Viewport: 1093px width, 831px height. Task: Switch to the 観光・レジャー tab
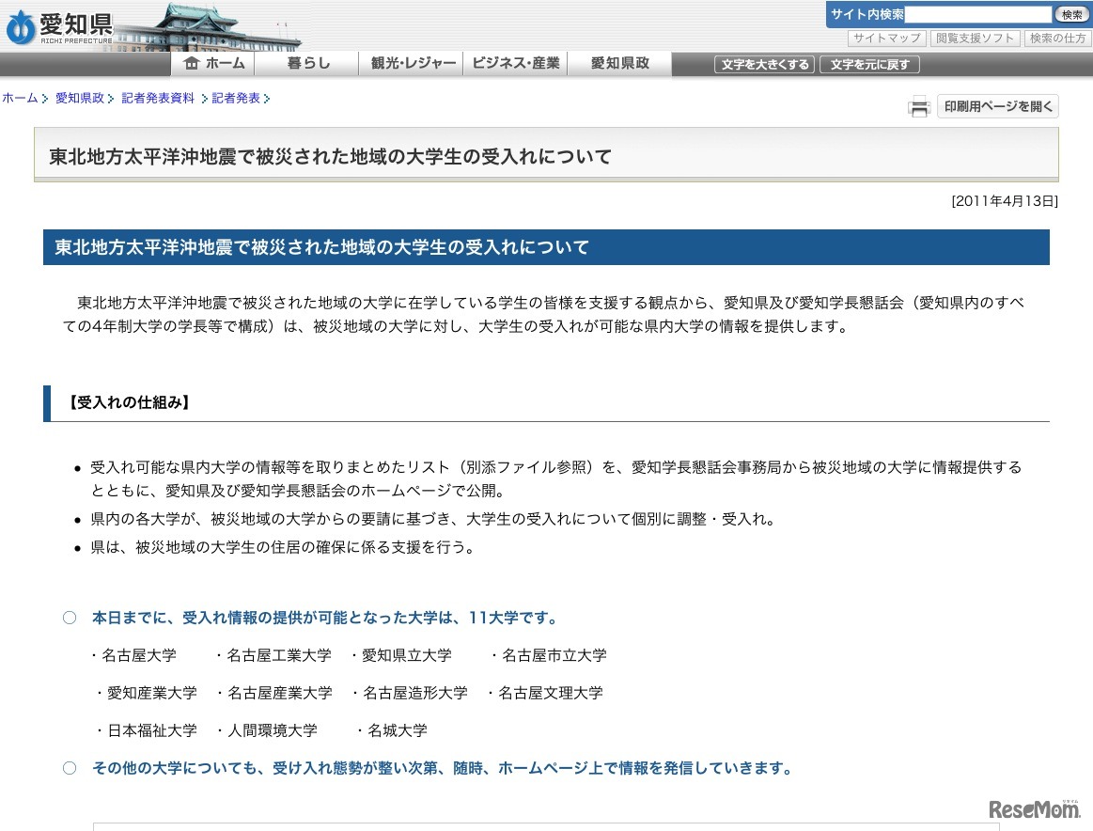coord(411,63)
